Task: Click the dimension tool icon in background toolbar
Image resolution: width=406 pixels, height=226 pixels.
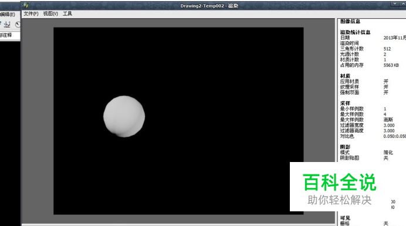Action: tap(7, 25)
